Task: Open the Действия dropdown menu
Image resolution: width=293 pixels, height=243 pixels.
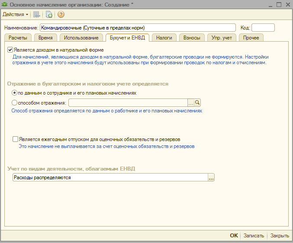Action: (x=16, y=14)
